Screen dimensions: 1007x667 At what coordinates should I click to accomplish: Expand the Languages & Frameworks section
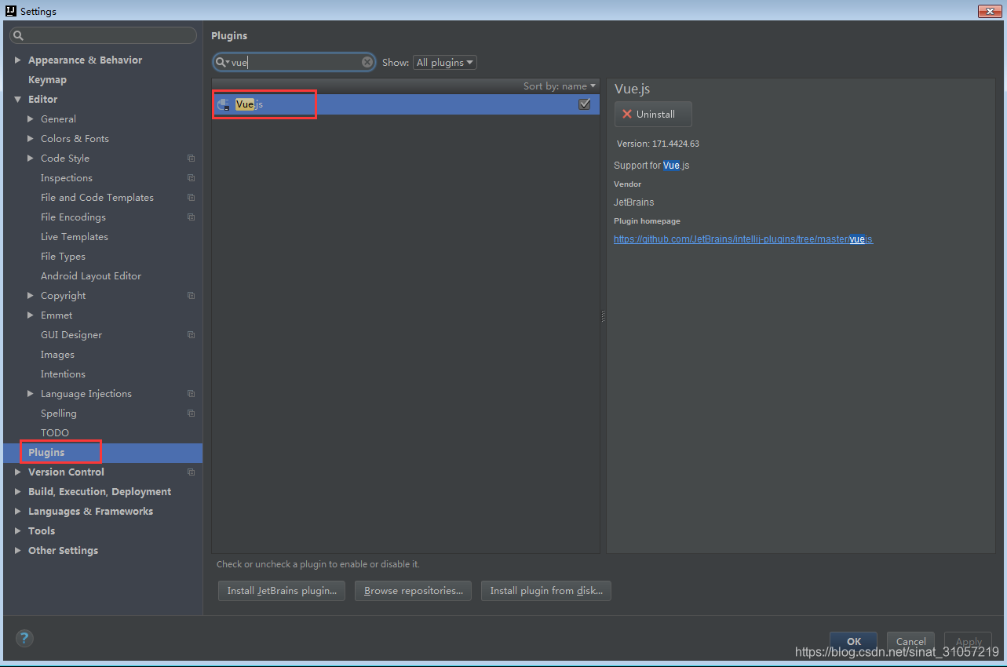[x=18, y=511]
